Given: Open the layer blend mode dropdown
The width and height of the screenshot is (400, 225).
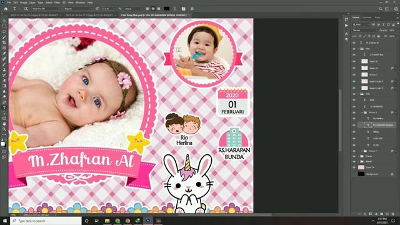Looking at the screenshot, I should click(365, 31).
